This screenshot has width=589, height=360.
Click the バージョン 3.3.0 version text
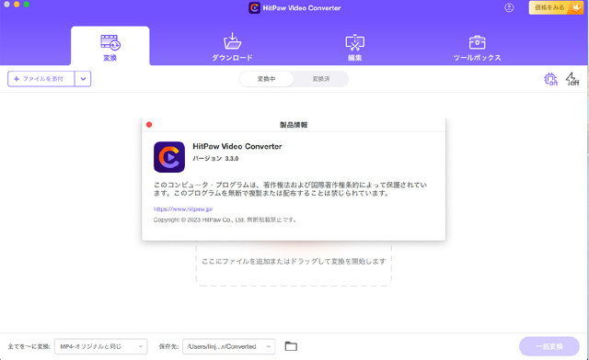point(215,159)
